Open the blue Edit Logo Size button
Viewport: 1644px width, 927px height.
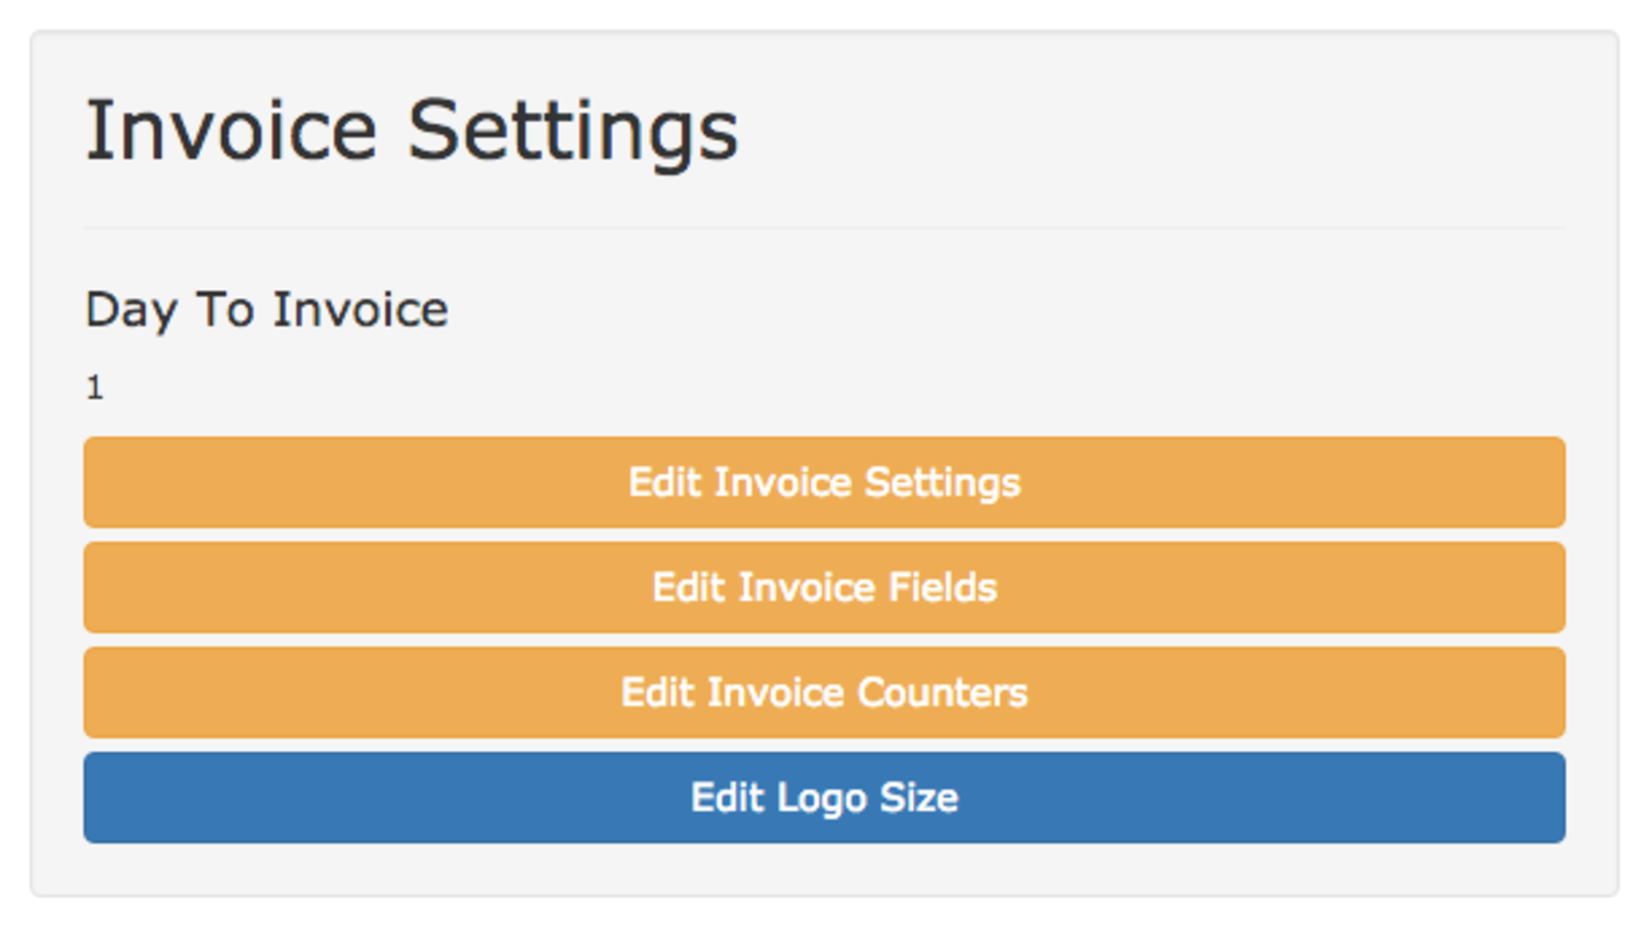coord(824,797)
